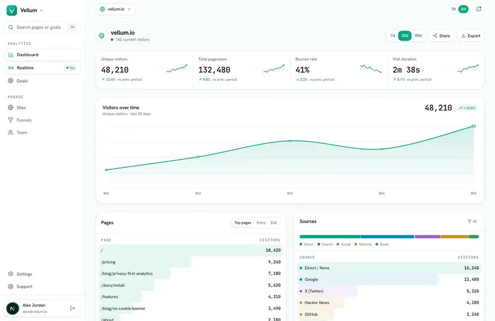Click the W5 data point on chart
This screenshot has width=495, height=321.
click(474, 126)
